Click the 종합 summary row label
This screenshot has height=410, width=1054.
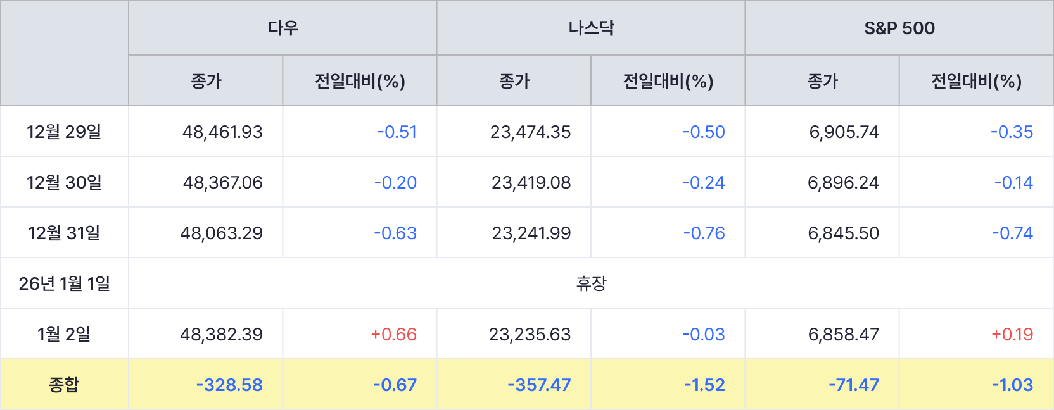click(64, 385)
